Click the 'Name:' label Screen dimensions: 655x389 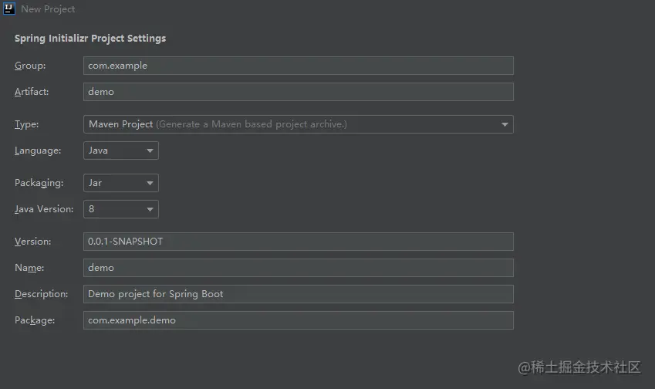tap(29, 268)
